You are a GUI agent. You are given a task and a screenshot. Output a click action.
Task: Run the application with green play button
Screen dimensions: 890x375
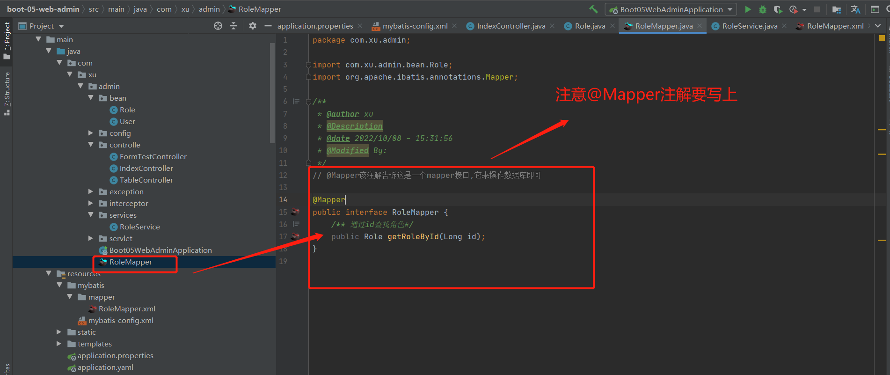click(748, 9)
